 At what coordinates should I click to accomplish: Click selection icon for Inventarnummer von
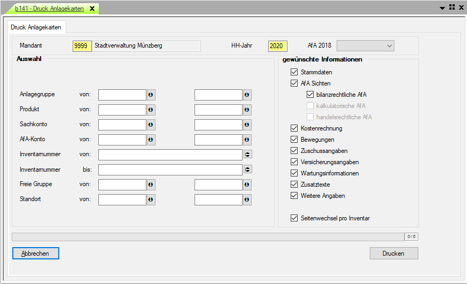(247, 155)
